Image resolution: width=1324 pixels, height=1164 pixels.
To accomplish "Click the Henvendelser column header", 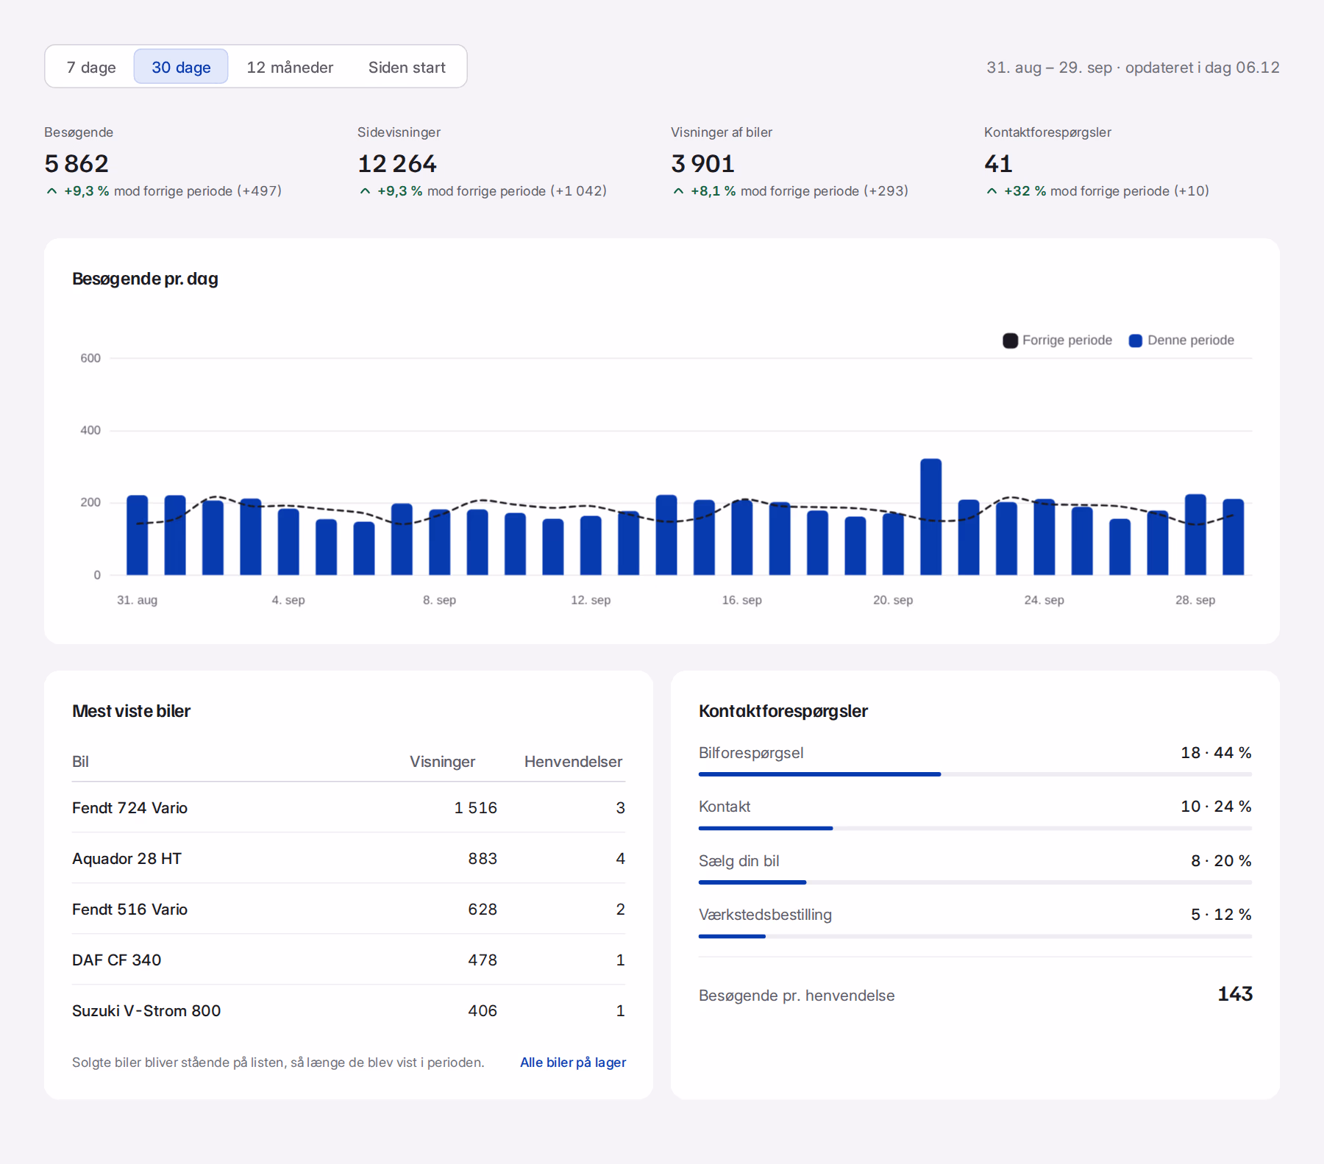I will pos(573,762).
